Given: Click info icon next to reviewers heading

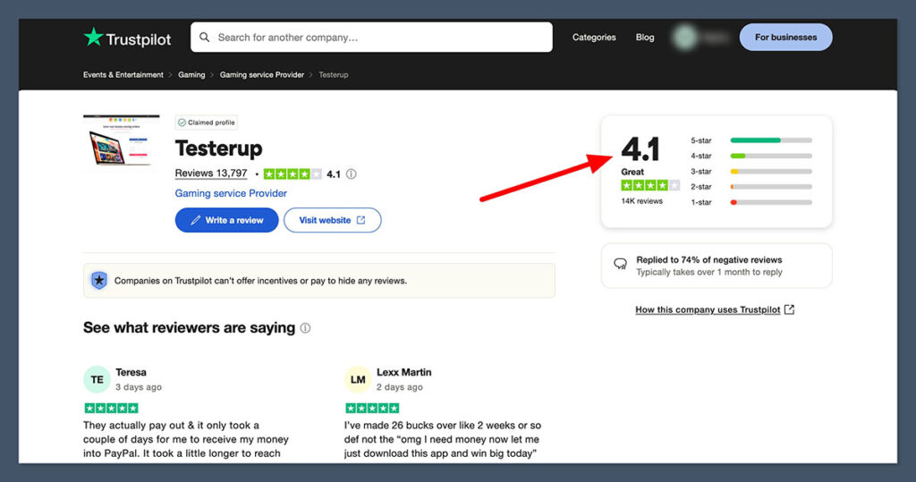Looking at the screenshot, I should (x=305, y=328).
